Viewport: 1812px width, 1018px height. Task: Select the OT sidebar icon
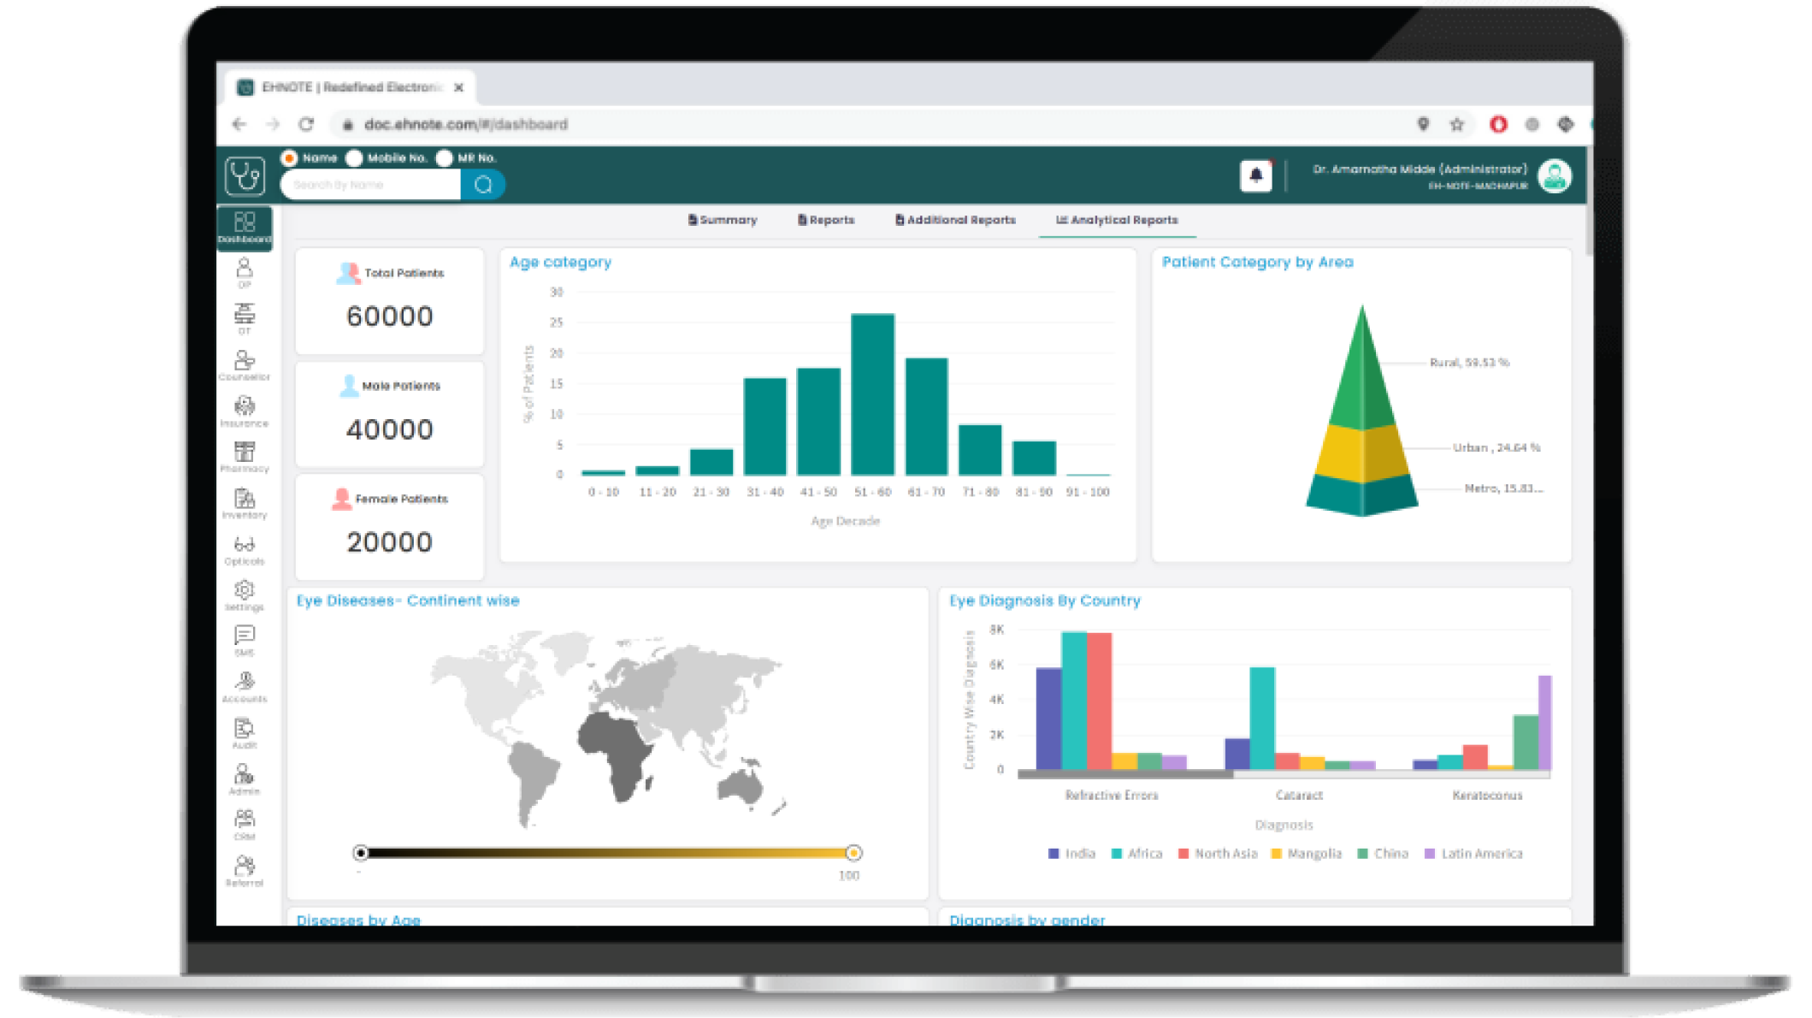coord(245,318)
